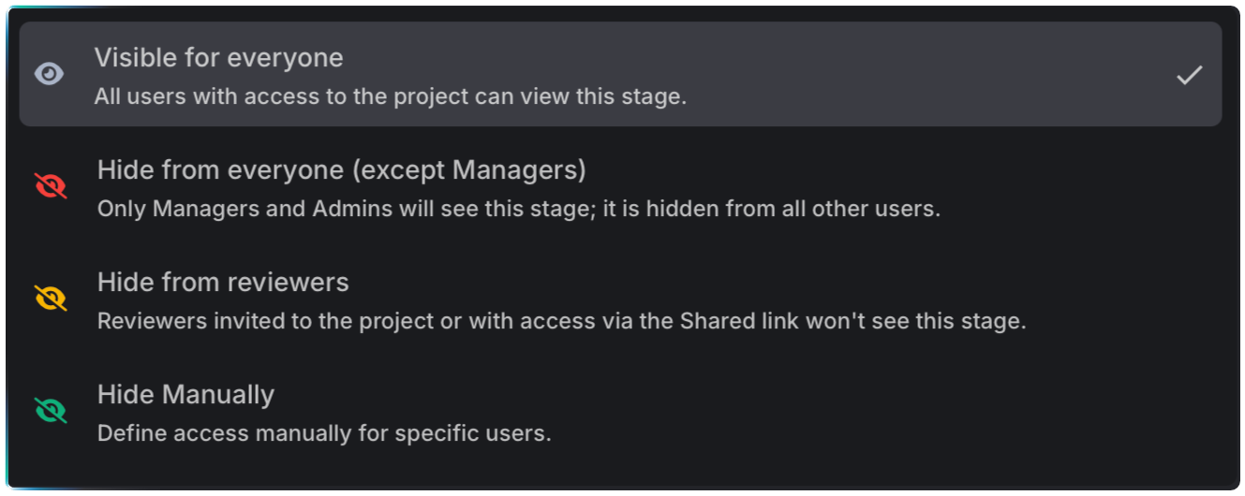Click the gray eye icon beside Visible for everyone

coord(49,74)
